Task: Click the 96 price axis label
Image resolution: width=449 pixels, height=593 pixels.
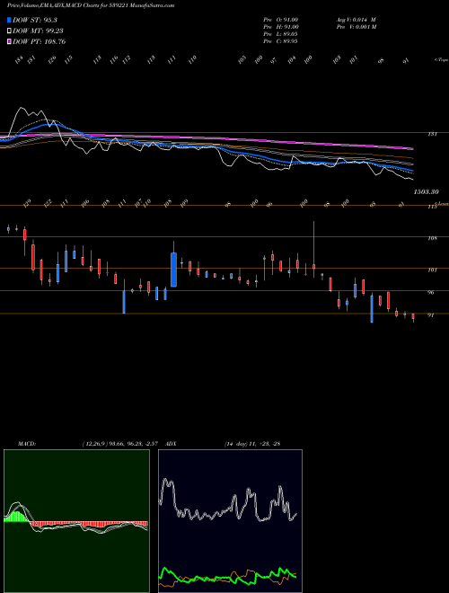Action: pyautogui.click(x=430, y=293)
